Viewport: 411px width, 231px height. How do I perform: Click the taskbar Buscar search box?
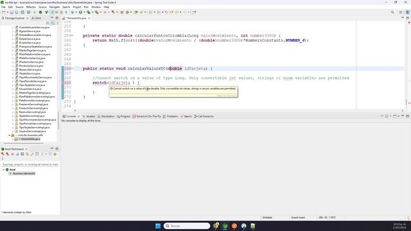[187, 226]
